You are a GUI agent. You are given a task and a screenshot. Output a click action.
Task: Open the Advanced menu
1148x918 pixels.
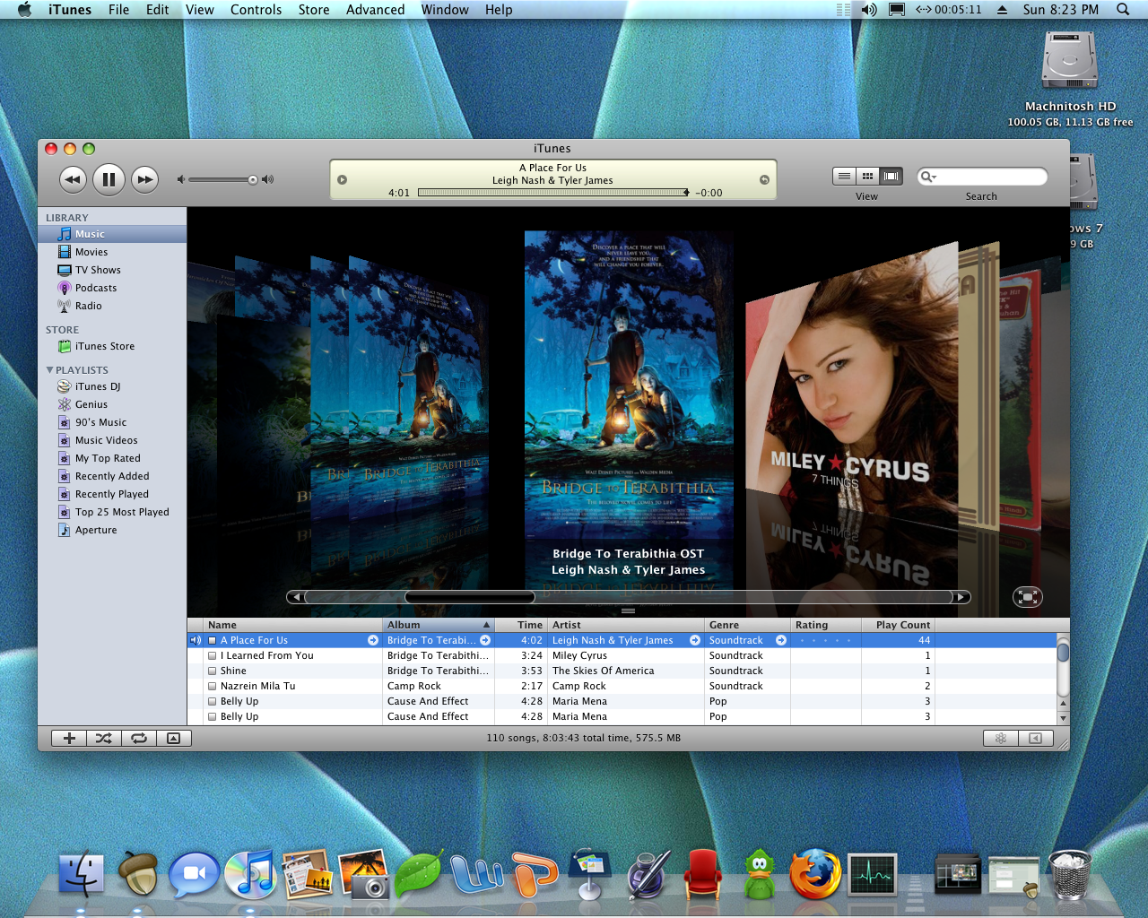coord(375,10)
